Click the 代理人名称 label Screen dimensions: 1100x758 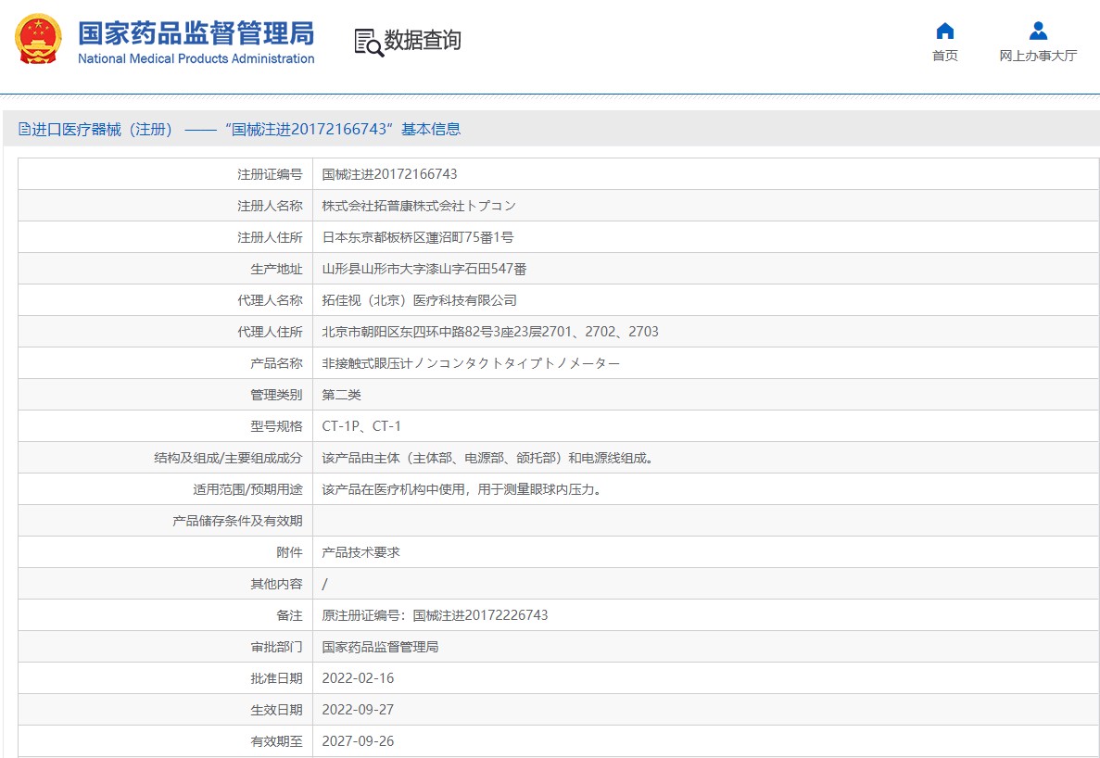270,300
